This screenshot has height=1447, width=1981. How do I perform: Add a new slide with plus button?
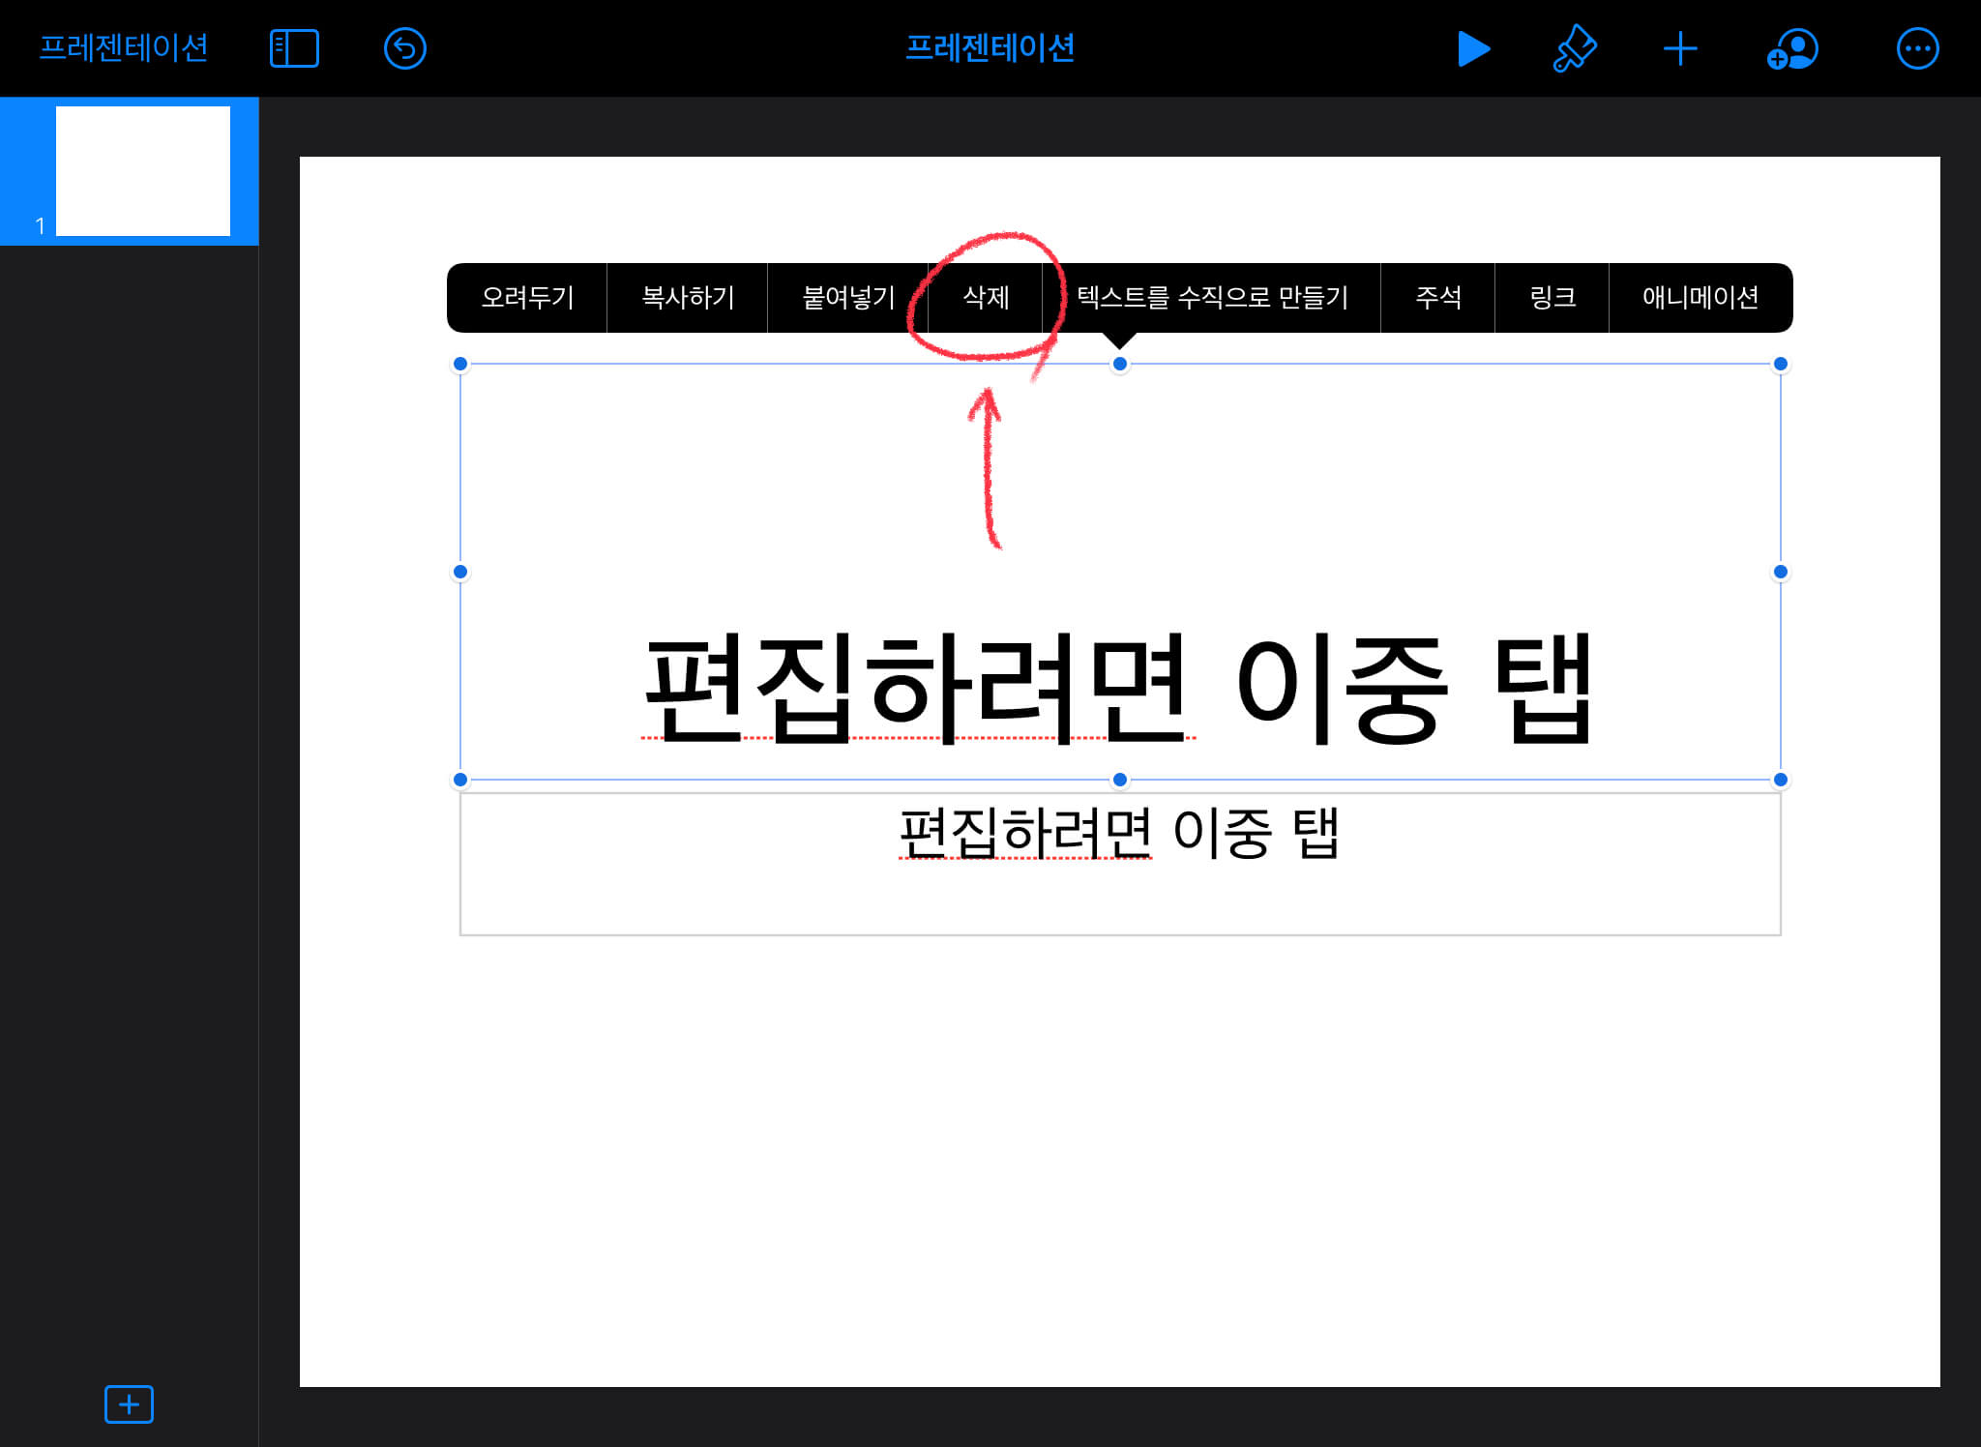pos(129,1403)
